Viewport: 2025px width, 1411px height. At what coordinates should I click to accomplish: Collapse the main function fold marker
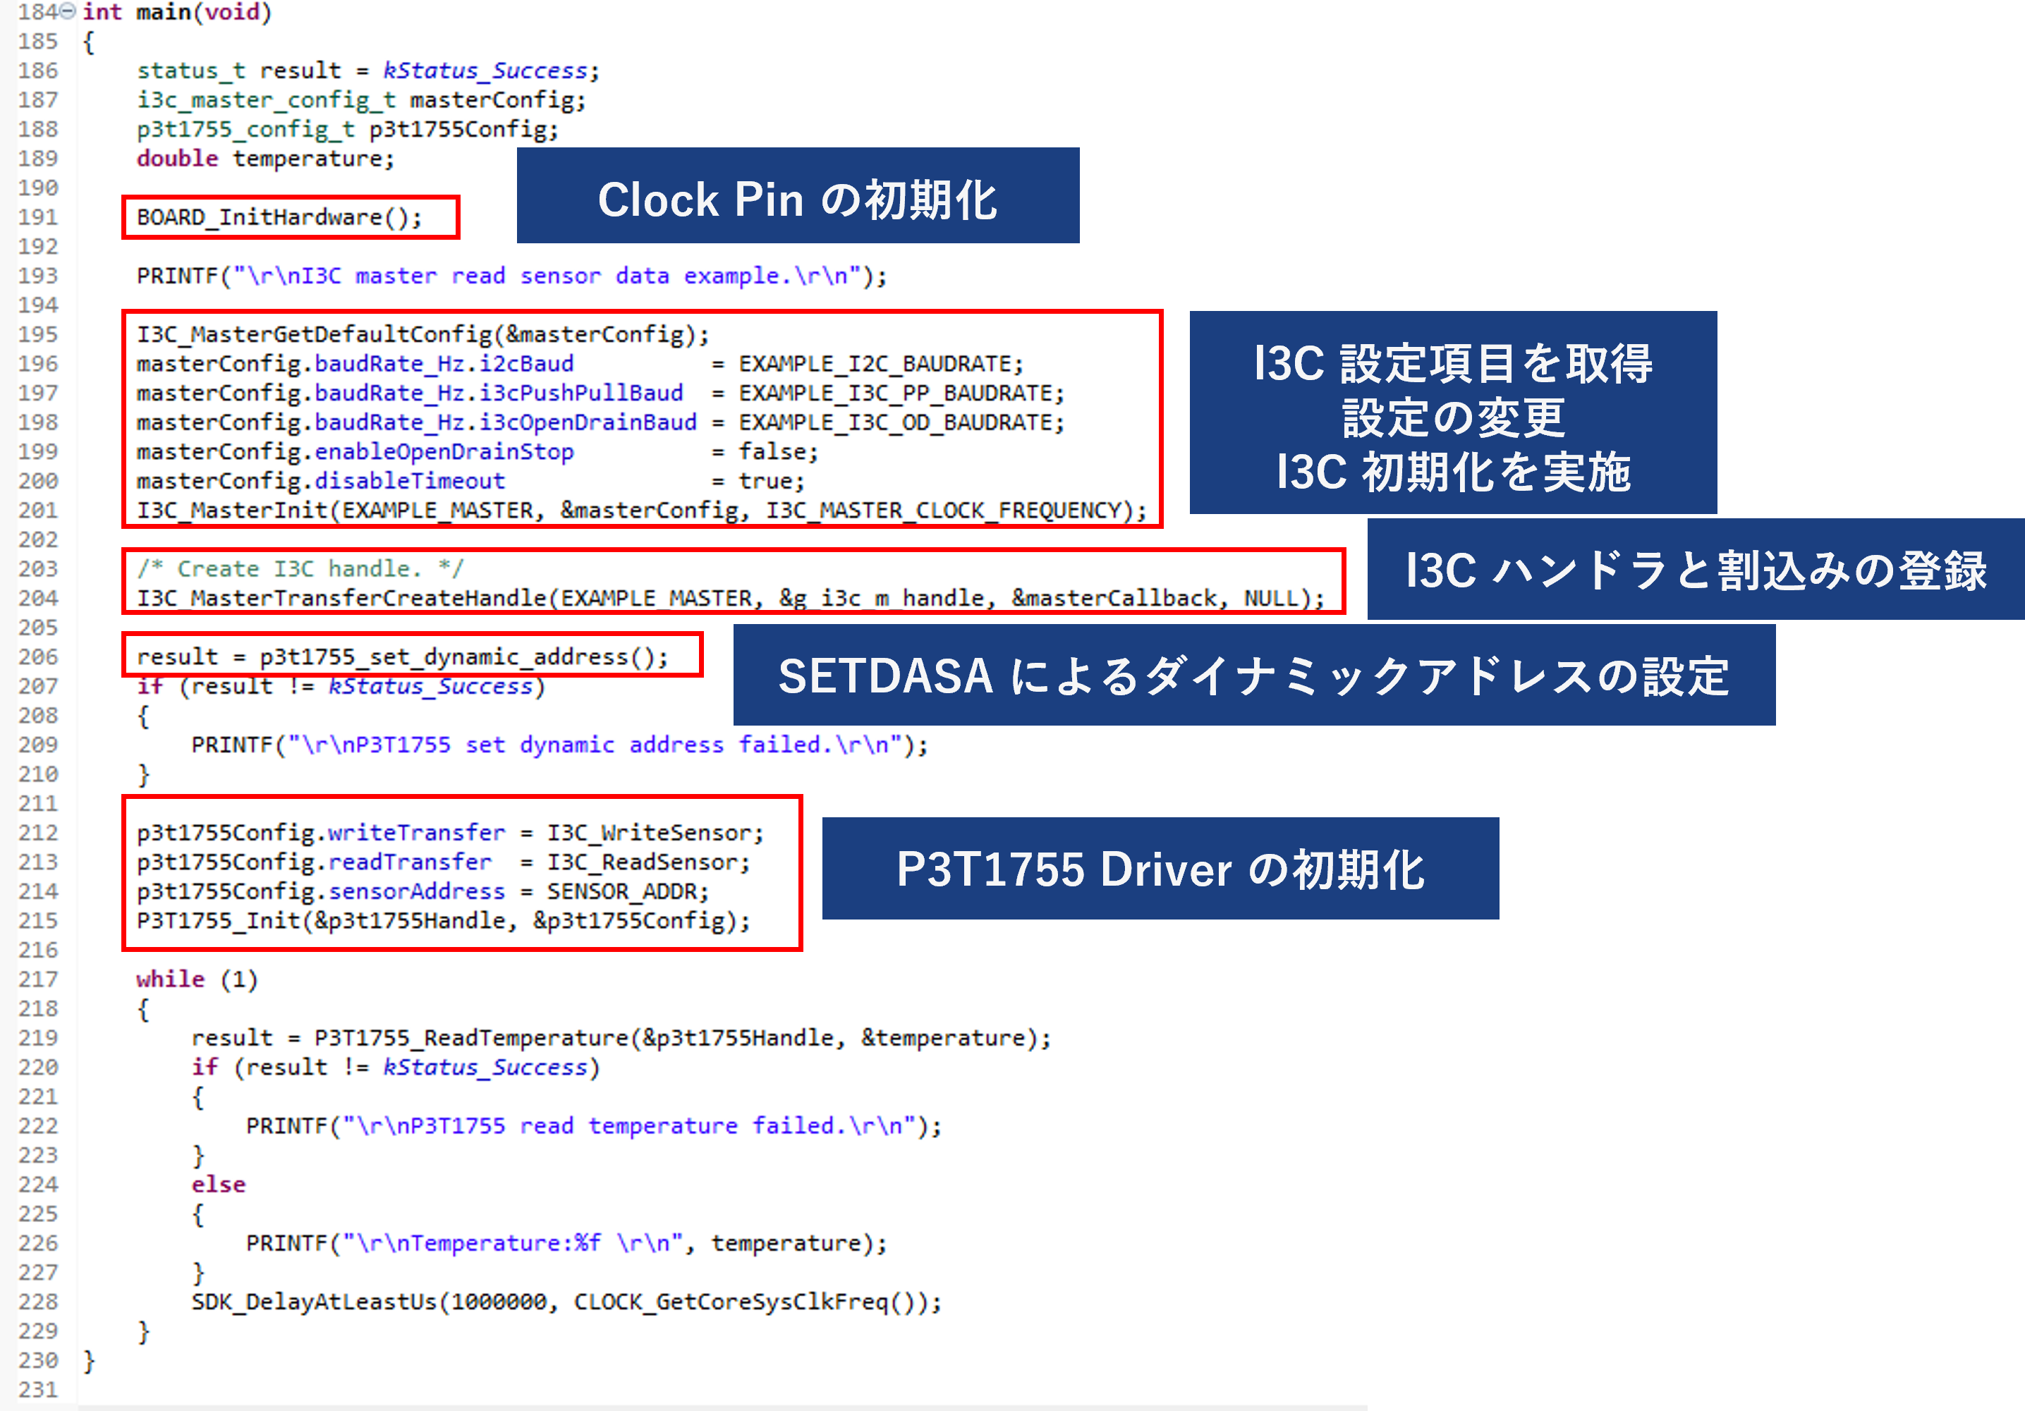[68, 11]
